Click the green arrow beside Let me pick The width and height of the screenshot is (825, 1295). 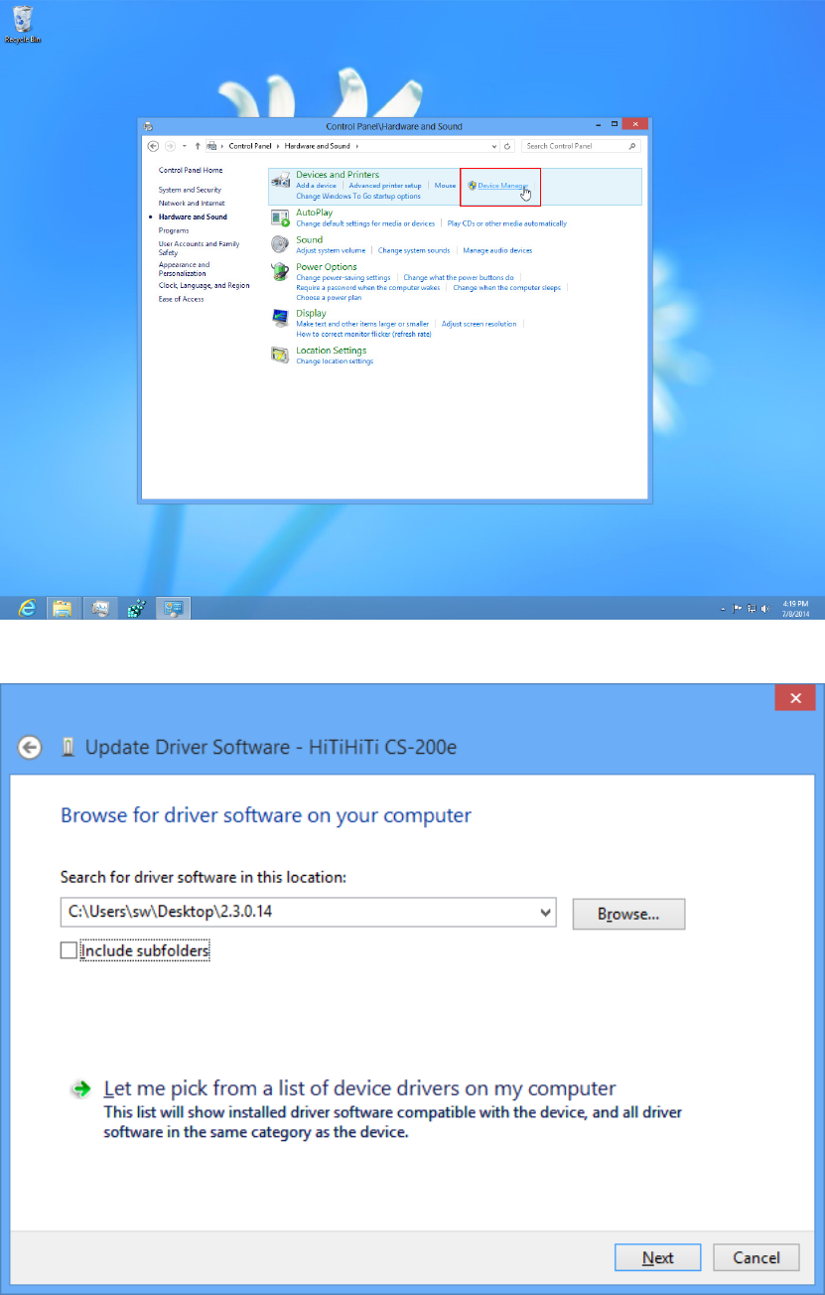[80, 1089]
